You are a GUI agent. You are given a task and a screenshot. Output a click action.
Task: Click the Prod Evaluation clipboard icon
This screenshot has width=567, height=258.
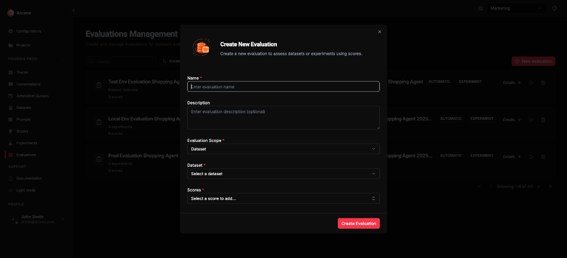pos(99,159)
